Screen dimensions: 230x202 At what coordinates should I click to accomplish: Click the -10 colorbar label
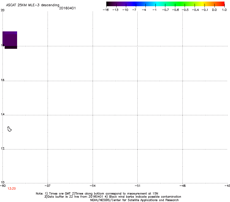click(x=125, y=10)
